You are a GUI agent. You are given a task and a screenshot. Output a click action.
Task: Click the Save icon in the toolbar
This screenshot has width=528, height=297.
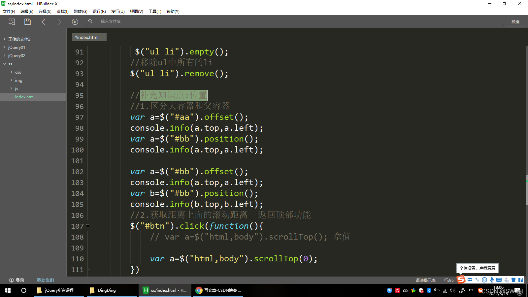[x=27, y=21]
